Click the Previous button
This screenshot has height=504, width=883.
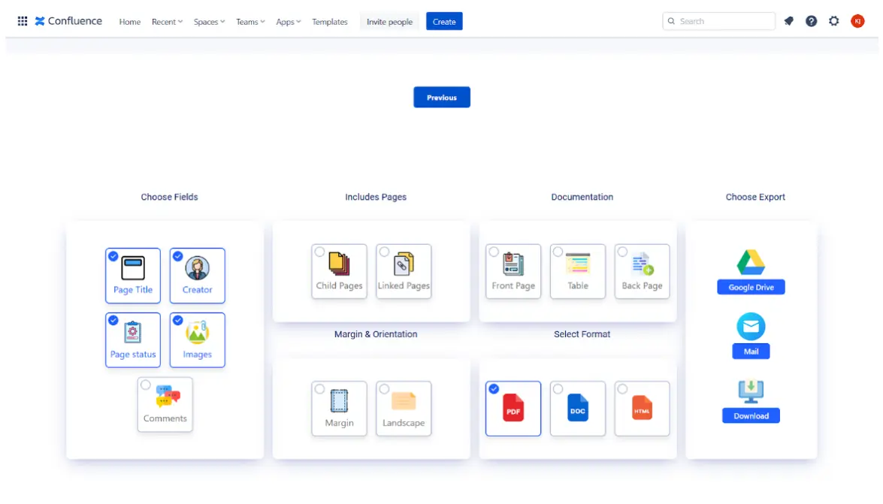(442, 98)
